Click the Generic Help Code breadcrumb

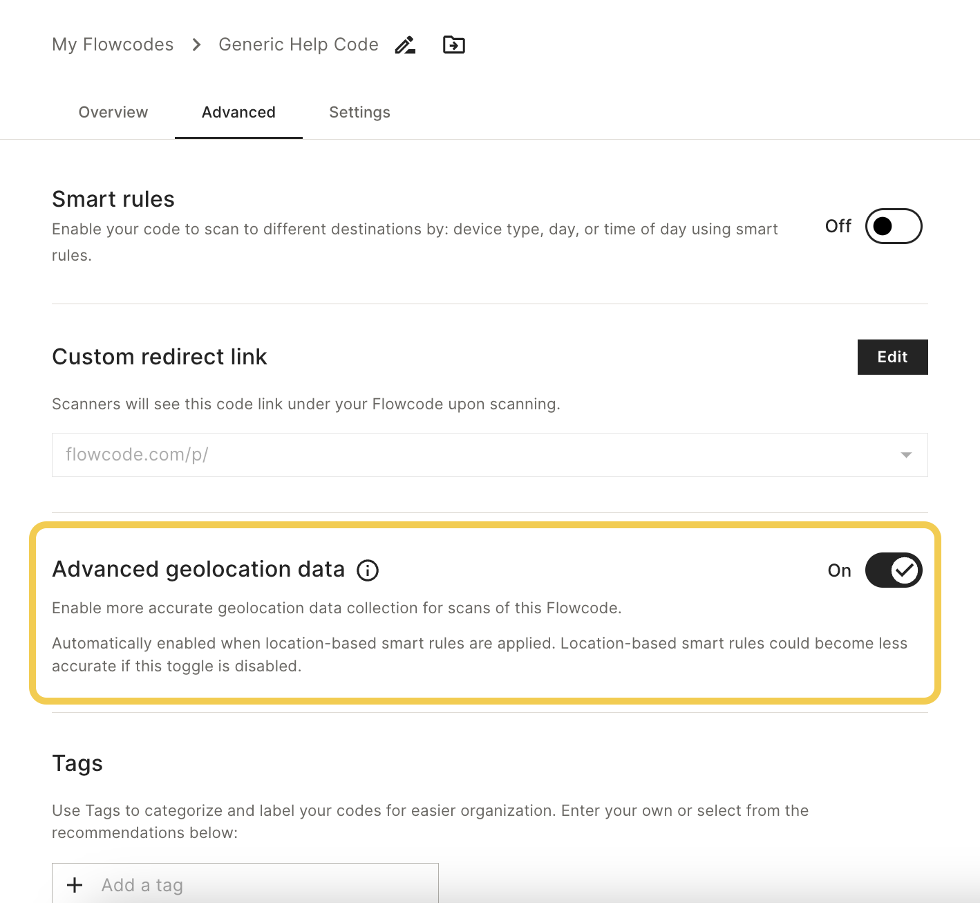(299, 45)
